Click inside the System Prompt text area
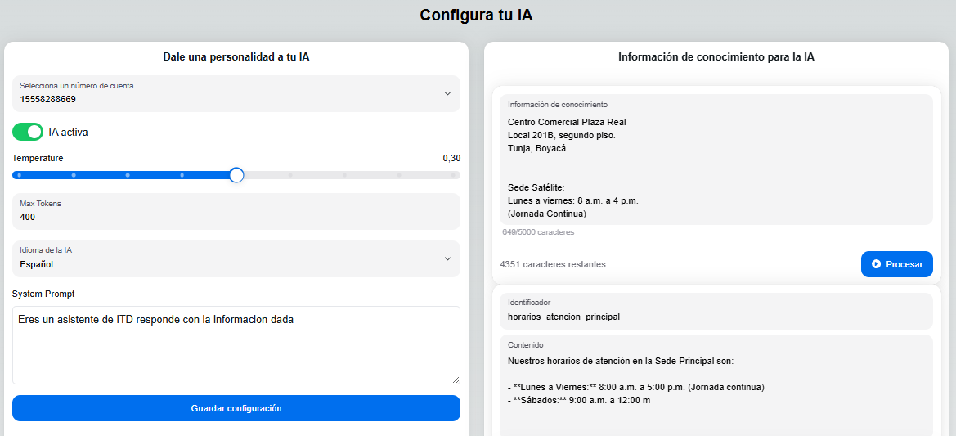The width and height of the screenshot is (956, 436). (x=236, y=344)
